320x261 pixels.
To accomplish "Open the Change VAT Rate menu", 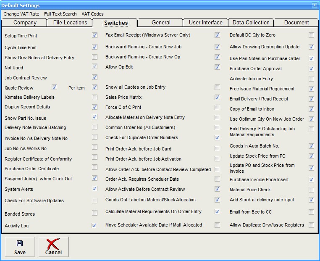I will tap(21, 14).
